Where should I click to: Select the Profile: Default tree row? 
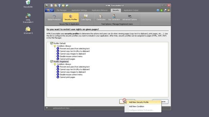click(59, 43)
